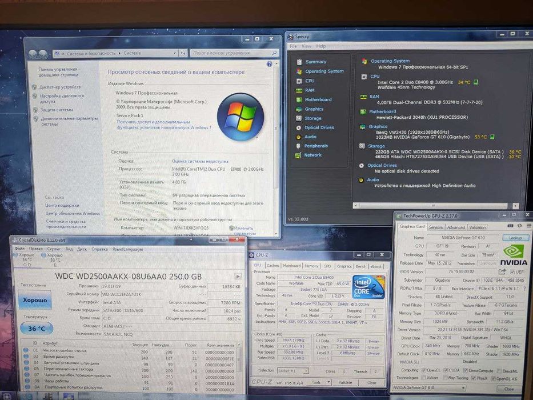The image size is (533, 400).
Task: Click the Оценка системы недоступна link
Action: 200,162
